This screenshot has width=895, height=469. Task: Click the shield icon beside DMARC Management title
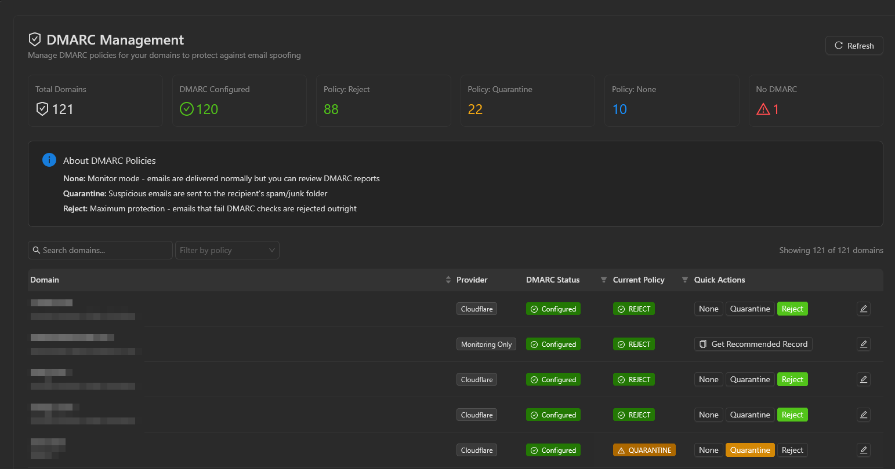(x=35, y=39)
